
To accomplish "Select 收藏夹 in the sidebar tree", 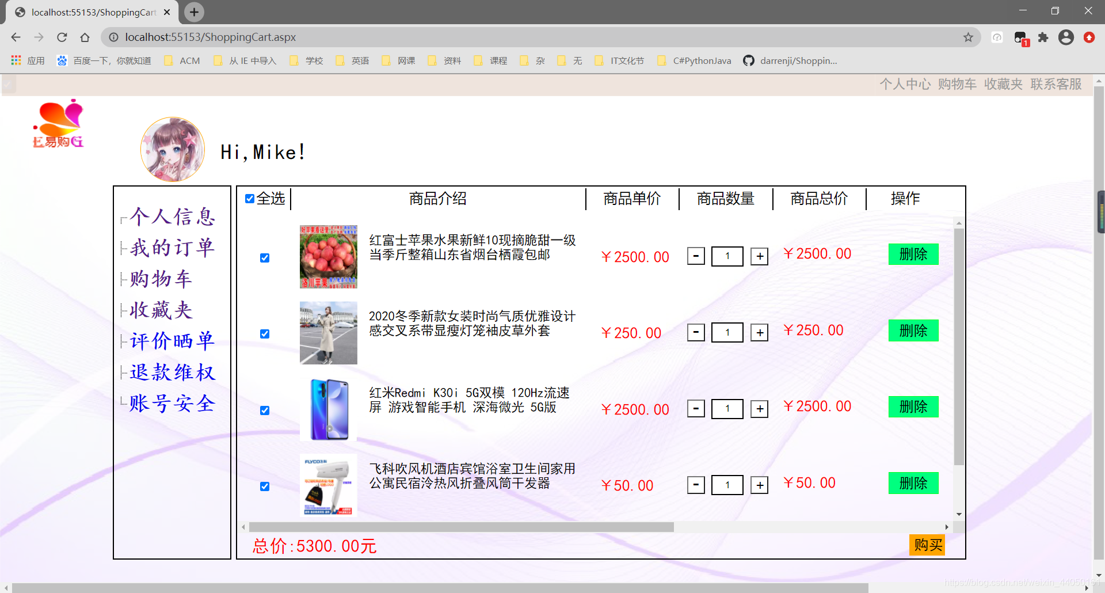I will tap(161, 310).
